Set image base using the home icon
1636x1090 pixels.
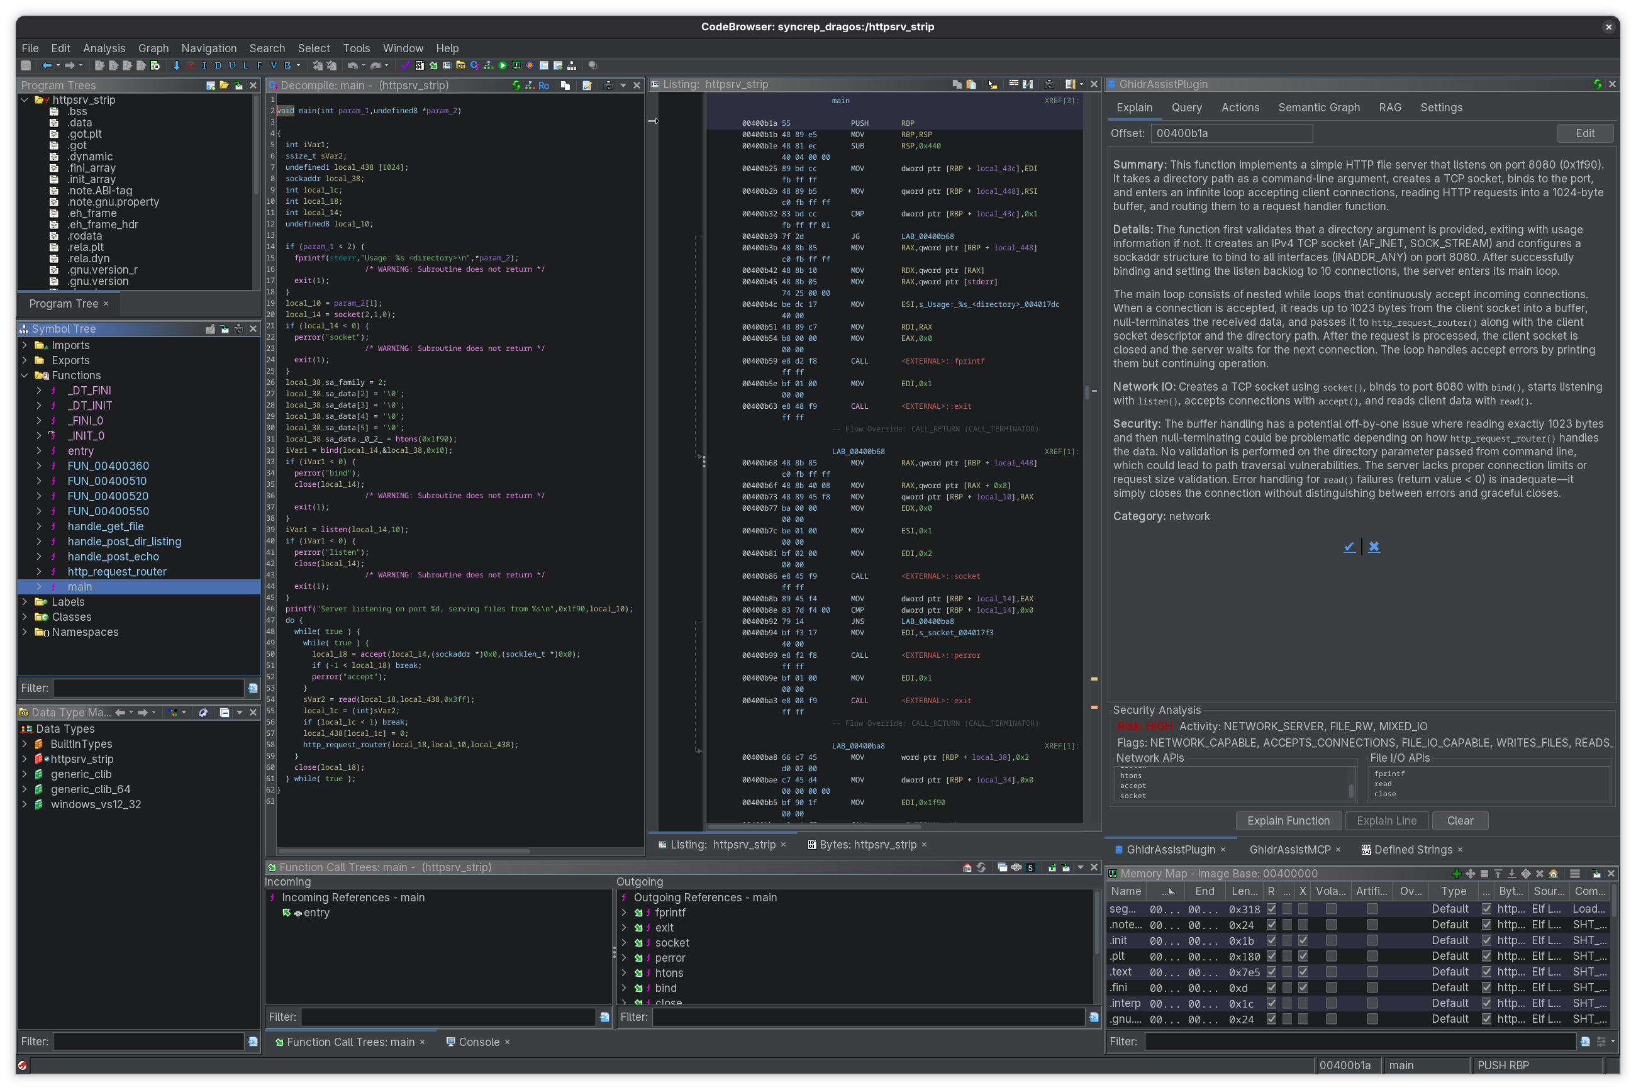coord(1554,874)
